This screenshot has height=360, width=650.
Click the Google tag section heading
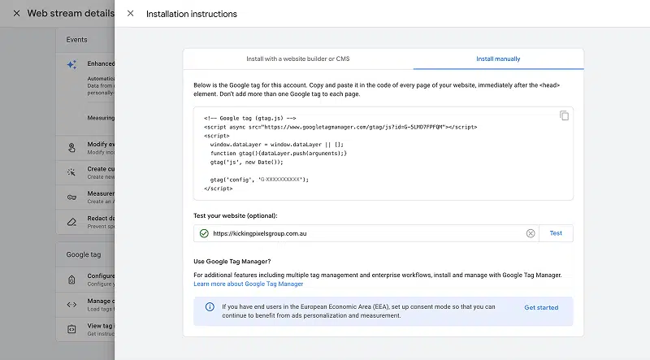84,254
